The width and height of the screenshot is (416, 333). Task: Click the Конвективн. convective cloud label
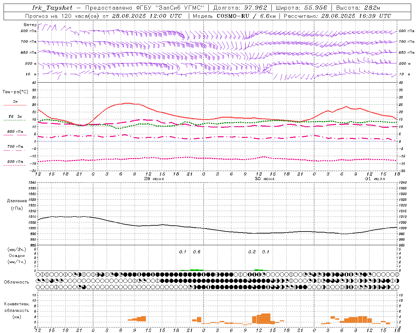point(17,304)
